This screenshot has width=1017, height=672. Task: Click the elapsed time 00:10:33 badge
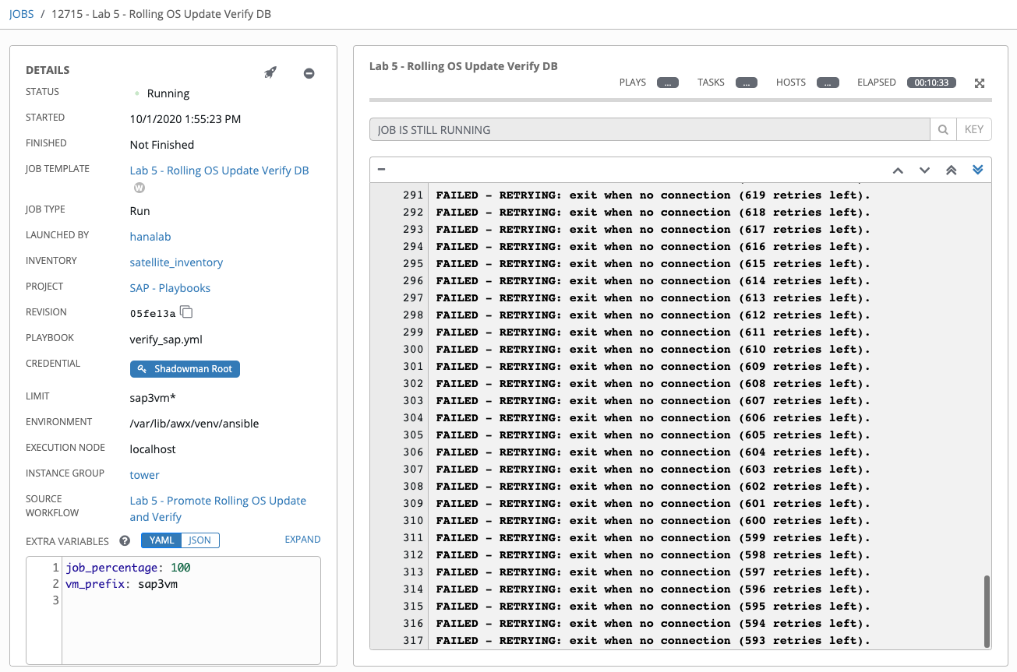click(931, 83)
